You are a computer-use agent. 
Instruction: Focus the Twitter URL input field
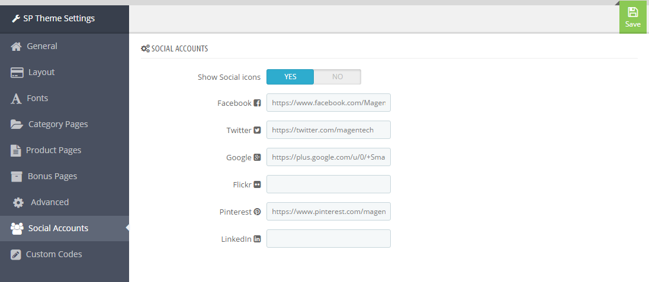click(x=329, y=130)
